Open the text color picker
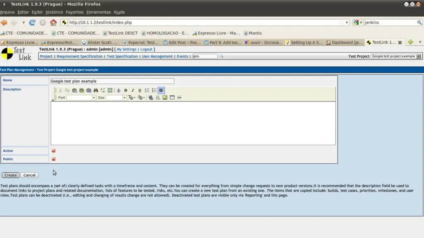The image size is (424, 238). point(132,98)
